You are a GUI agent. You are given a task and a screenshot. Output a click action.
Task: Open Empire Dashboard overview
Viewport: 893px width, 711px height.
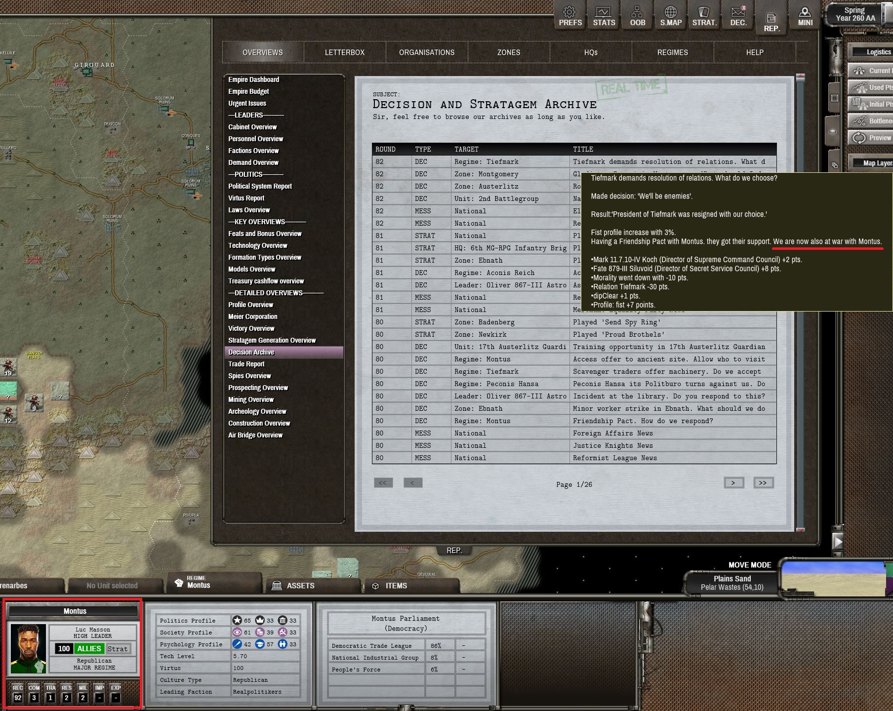(x=254, y=79)
